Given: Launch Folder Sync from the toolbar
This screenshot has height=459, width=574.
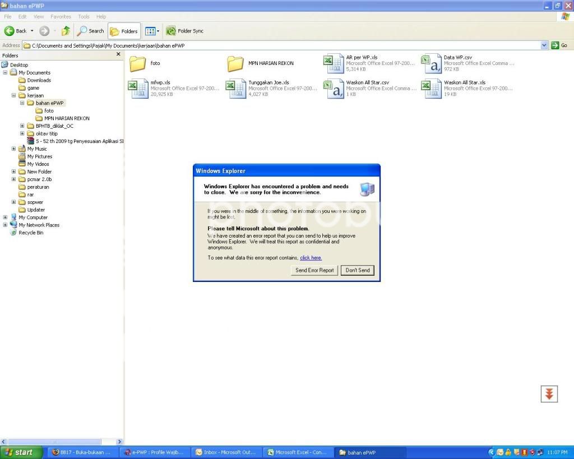Looking at the screenshot, I should tap(184, 31).
